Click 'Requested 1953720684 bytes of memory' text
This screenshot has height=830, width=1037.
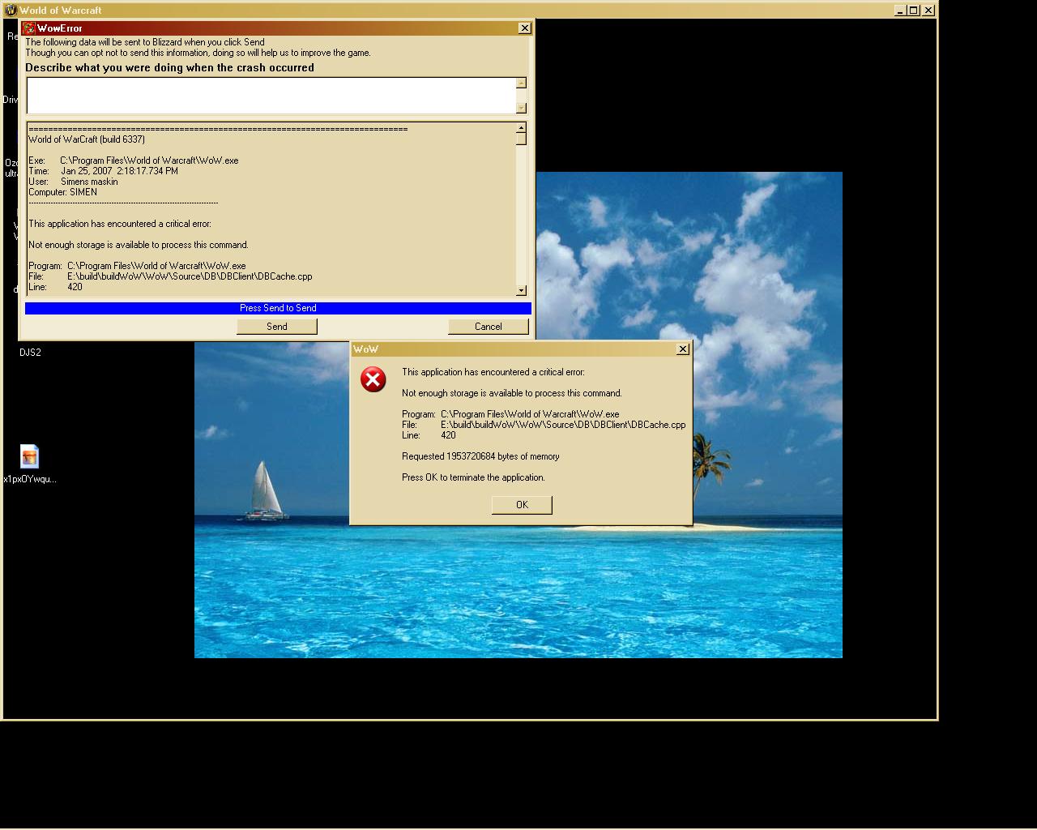coord(480,456)
